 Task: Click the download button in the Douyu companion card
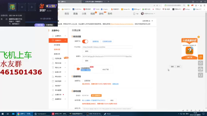106,69
